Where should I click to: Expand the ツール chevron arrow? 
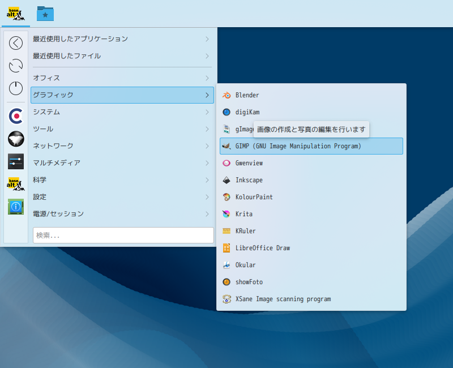(207, 129)
